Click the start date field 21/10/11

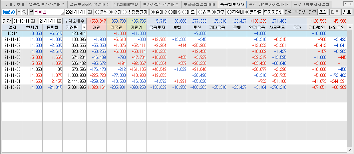coord(22,21)
